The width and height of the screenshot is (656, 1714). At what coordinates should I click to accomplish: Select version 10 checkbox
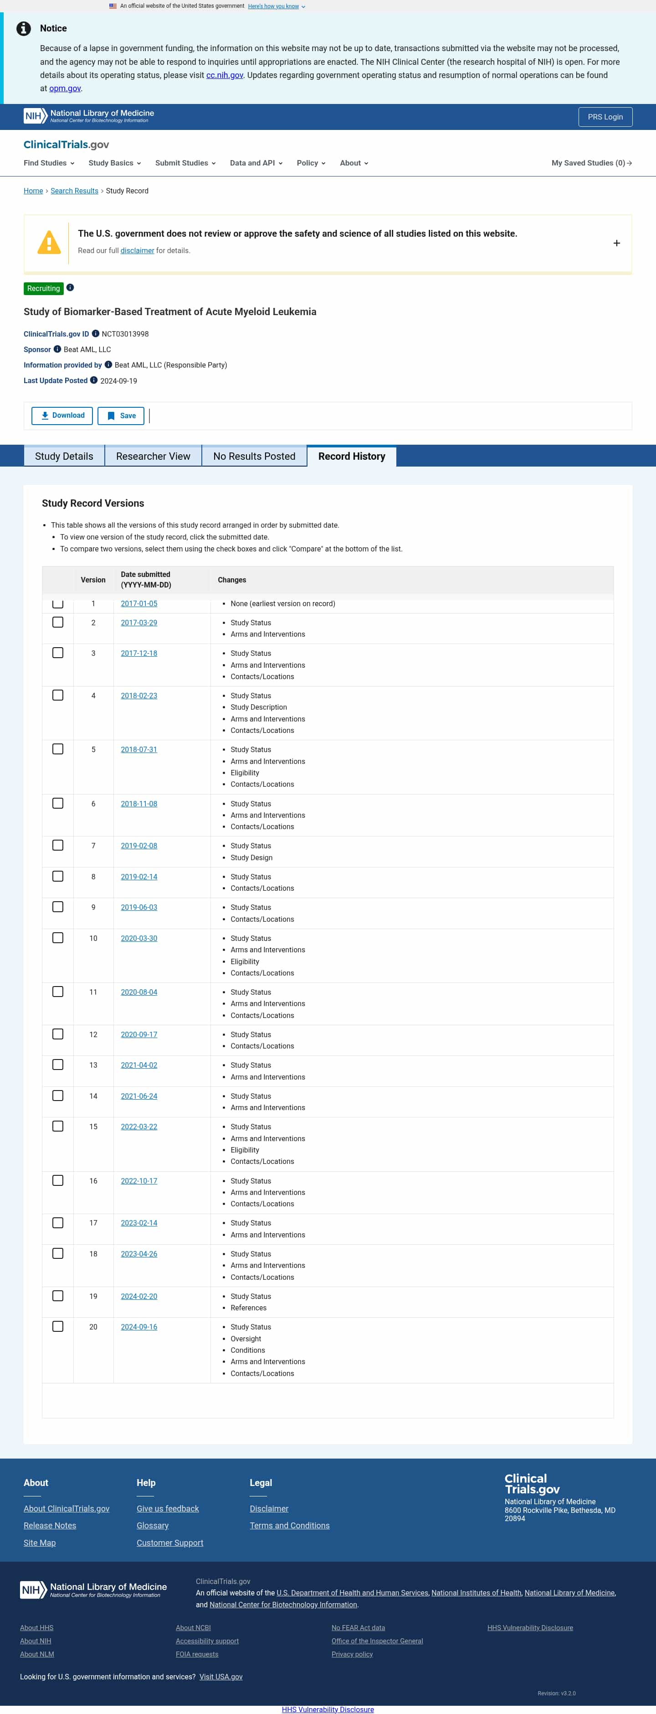click(58, 938)
